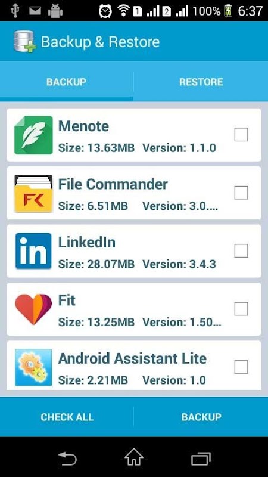This screenshot has width=268, height=477.
Task: Tap the LinkedIn app icon
Action: [33, 251]
